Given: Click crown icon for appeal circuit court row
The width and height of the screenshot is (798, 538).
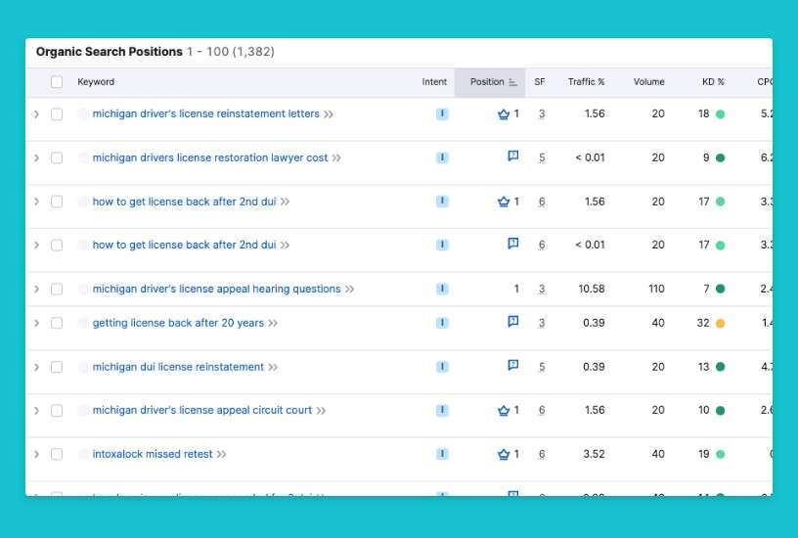Looking at the screenshot, I should coord(504,410).
